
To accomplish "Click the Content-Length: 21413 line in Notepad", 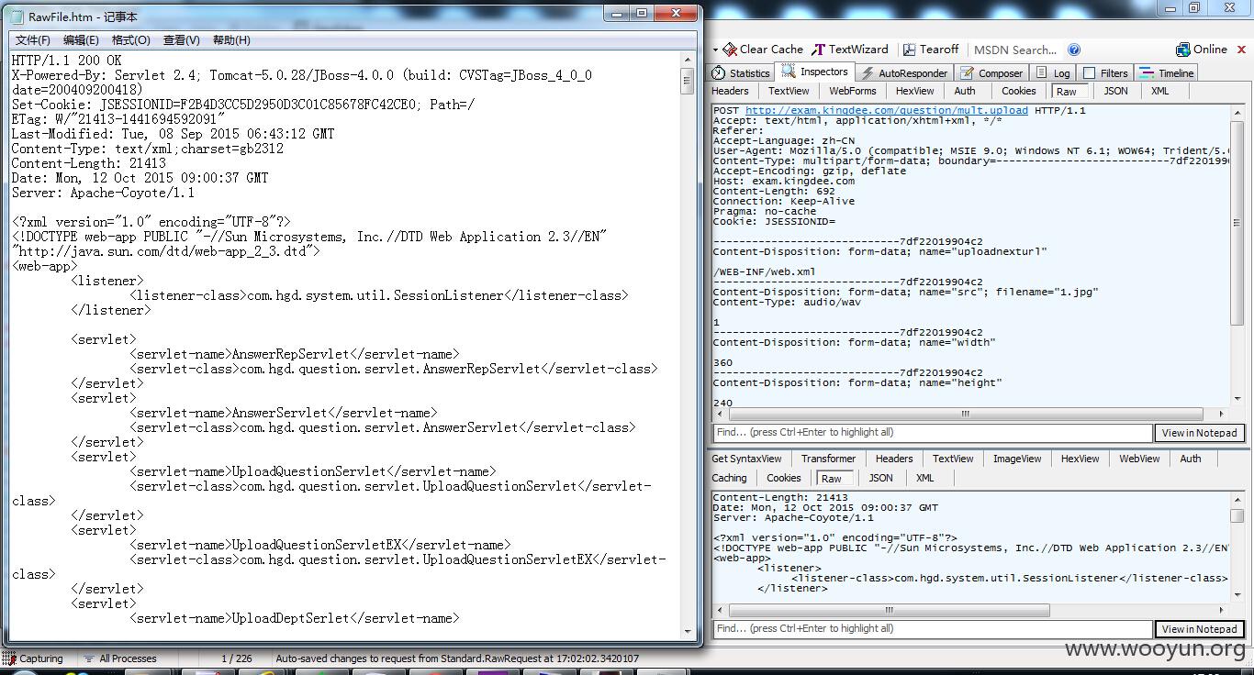I will click(x=89, y=163).
